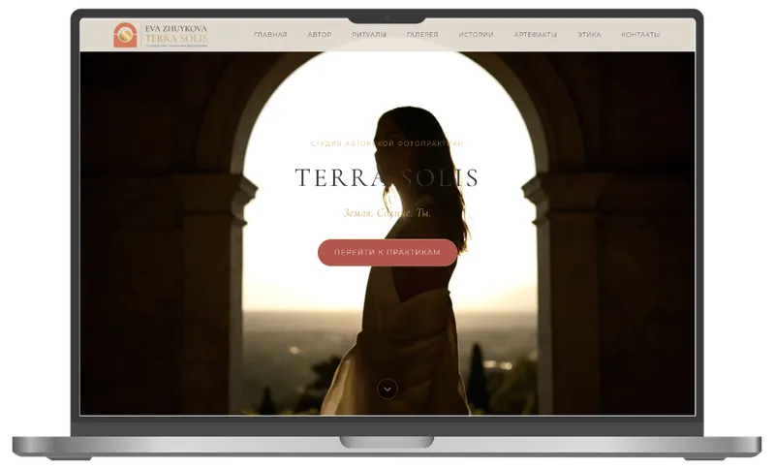Go to КОНТАКТЫ

coord(640,35)
